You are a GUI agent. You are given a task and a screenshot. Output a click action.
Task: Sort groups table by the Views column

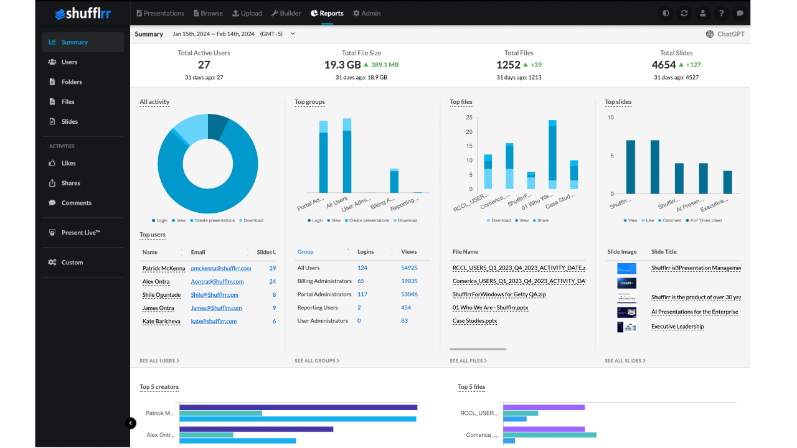click(409, 252)
